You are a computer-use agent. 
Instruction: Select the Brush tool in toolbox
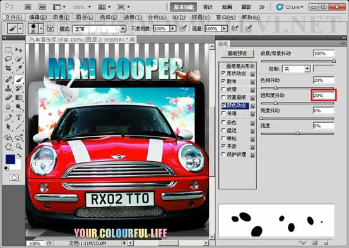[x=19, y=79]
